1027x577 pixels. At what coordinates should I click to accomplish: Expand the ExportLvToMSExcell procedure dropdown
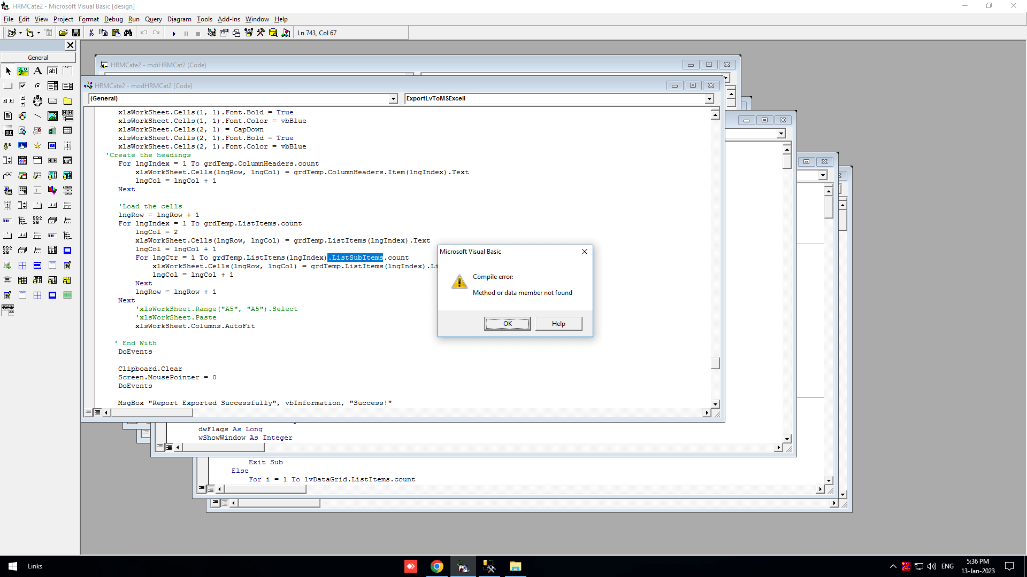(709, 98)
